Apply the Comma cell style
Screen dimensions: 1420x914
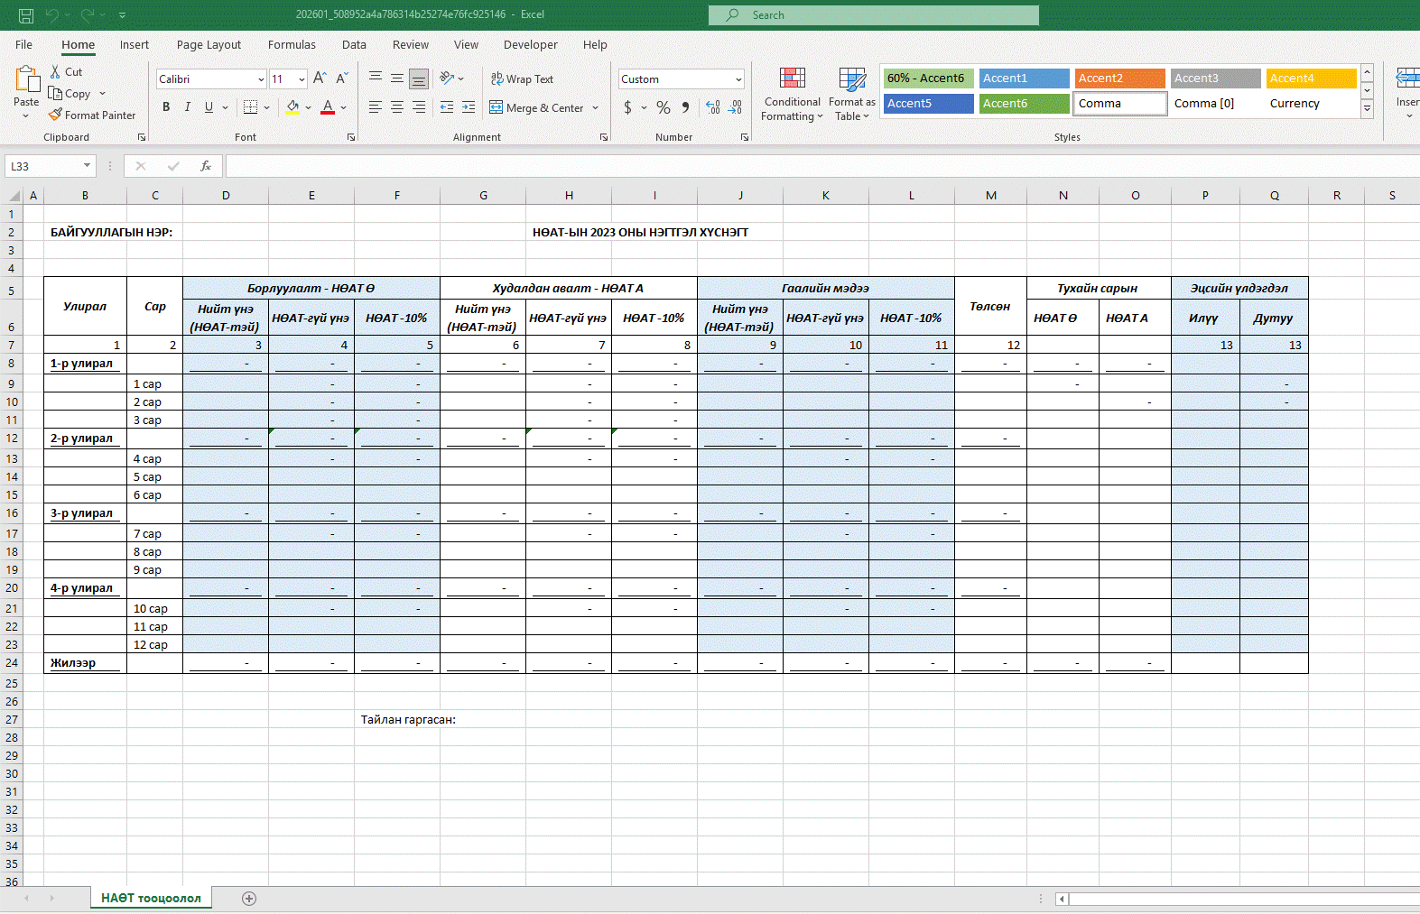[1119, 104]
